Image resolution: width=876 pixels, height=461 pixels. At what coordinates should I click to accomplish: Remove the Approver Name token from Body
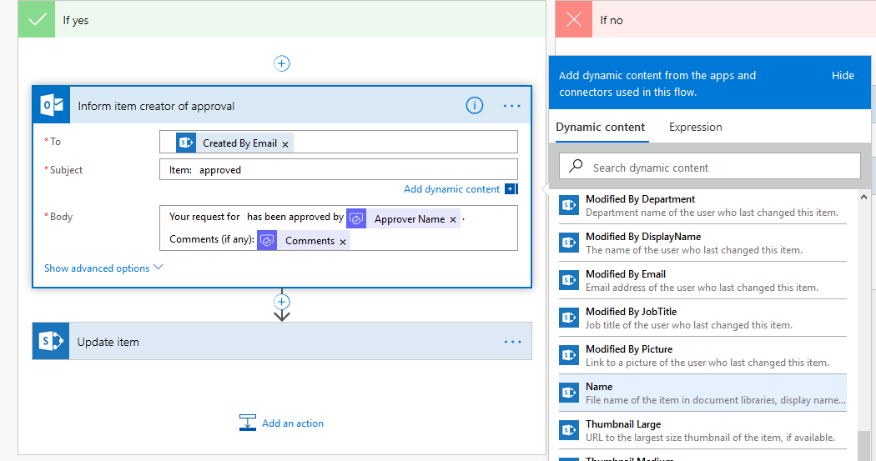pos(453,220)
